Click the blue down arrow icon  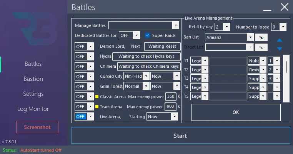280,49
